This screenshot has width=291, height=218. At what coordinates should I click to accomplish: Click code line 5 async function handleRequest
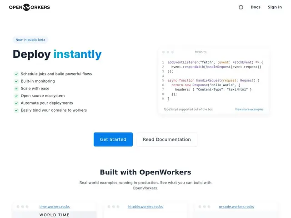tap(213, 80)
